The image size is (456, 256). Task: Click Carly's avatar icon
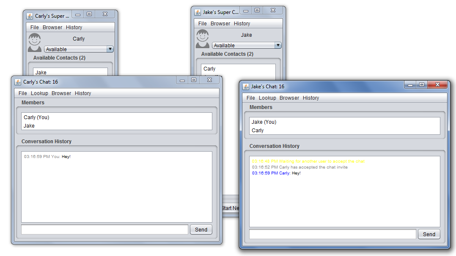point(34,41)
